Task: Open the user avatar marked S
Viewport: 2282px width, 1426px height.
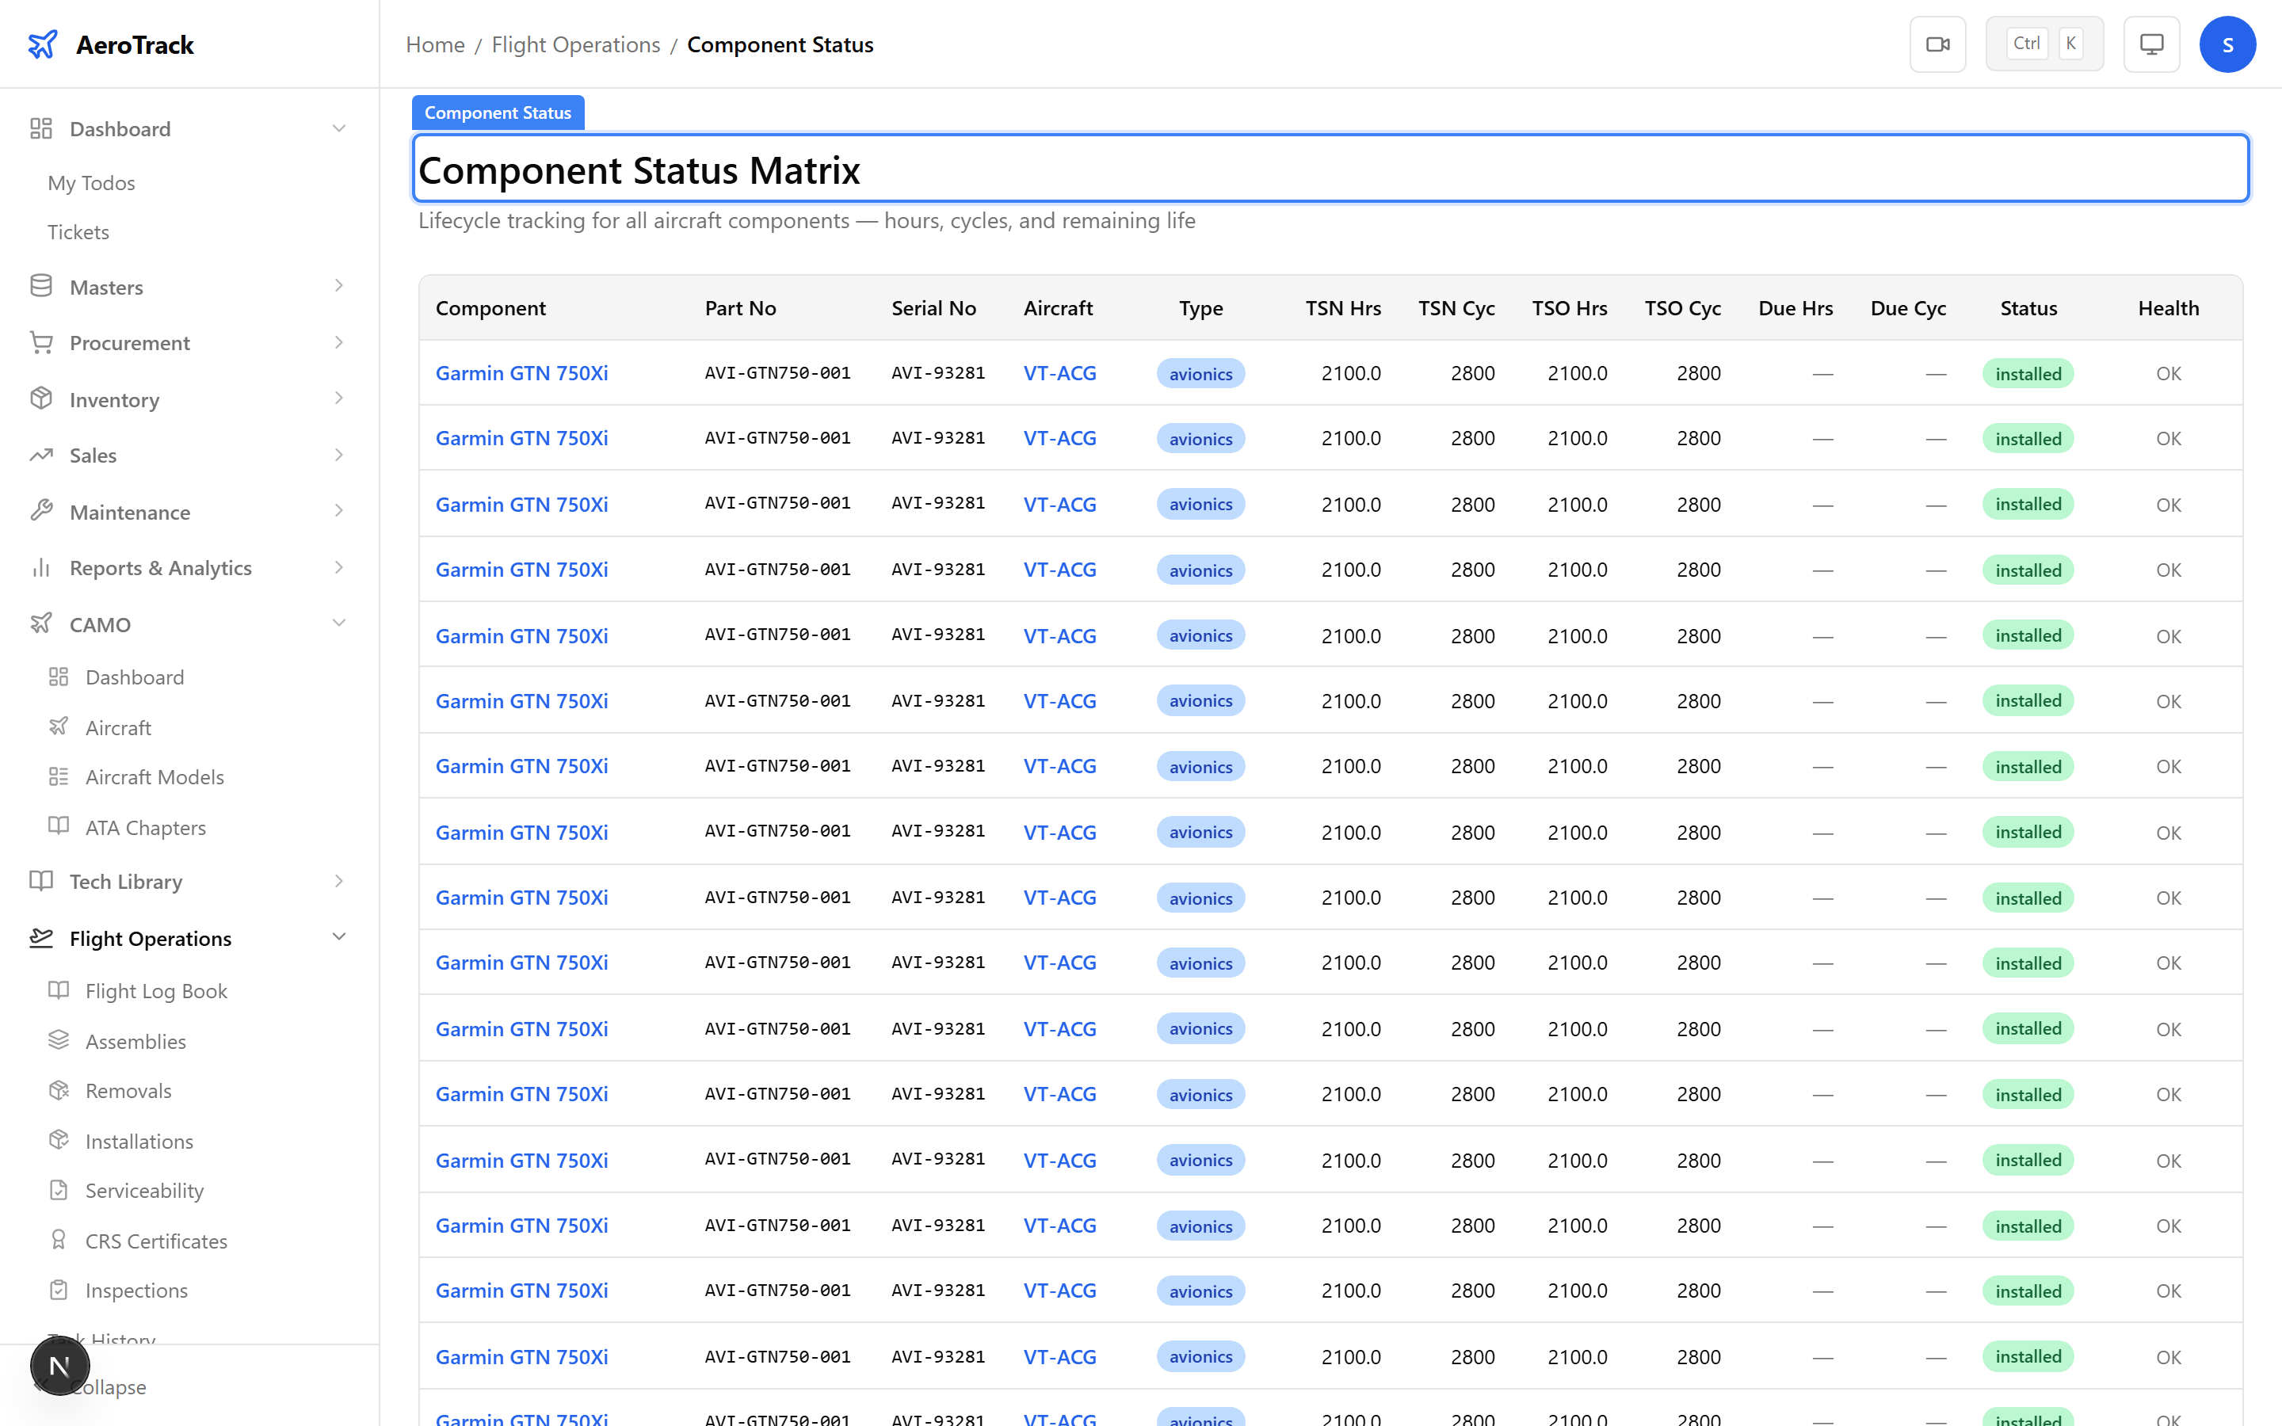Action: click(x=2227, y=44)
